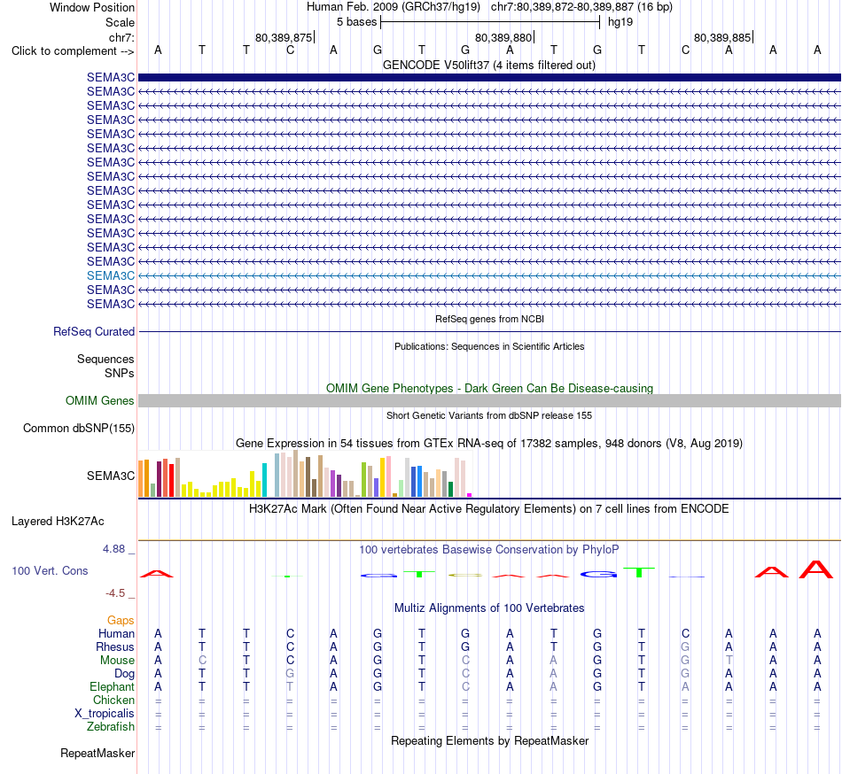This screenshot has height=774, width=842.
Task: Click the Window Position label
Action: coord(92,7)
